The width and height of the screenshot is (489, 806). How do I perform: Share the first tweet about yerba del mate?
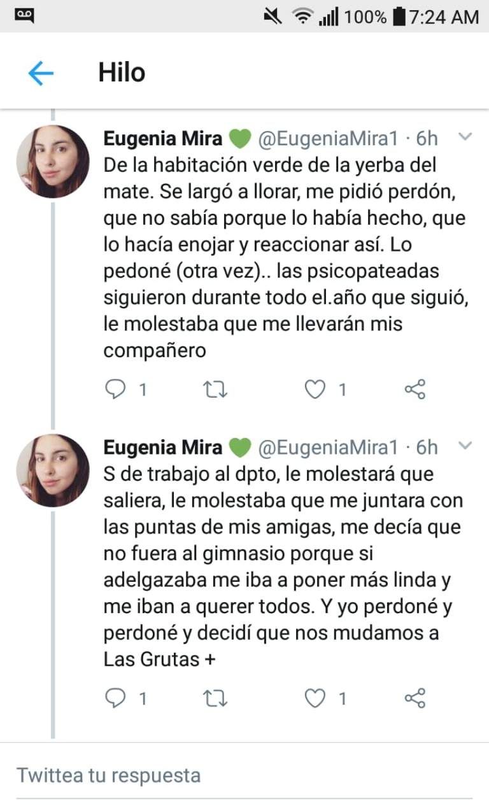tap(415, 390)
